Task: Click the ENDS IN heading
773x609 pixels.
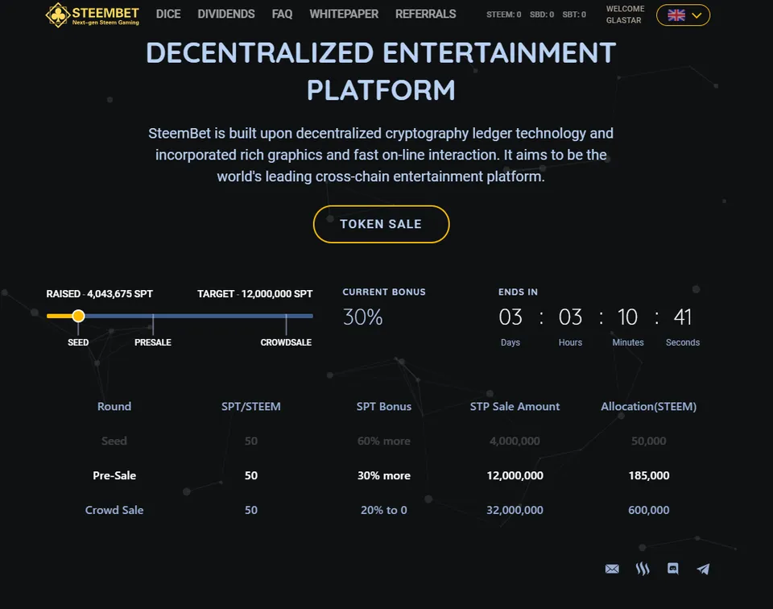Action: coord(518,292)
